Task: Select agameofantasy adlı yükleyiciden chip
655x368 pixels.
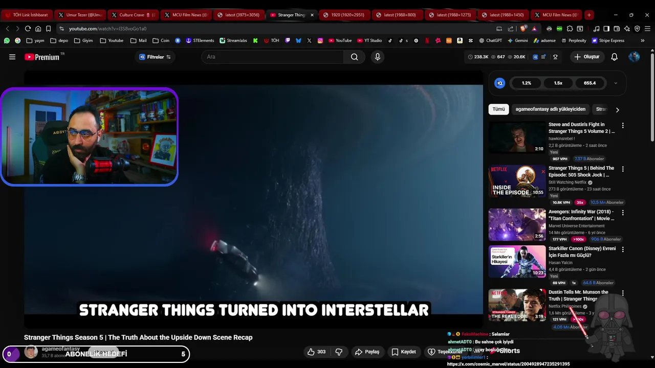Action: 550,109
